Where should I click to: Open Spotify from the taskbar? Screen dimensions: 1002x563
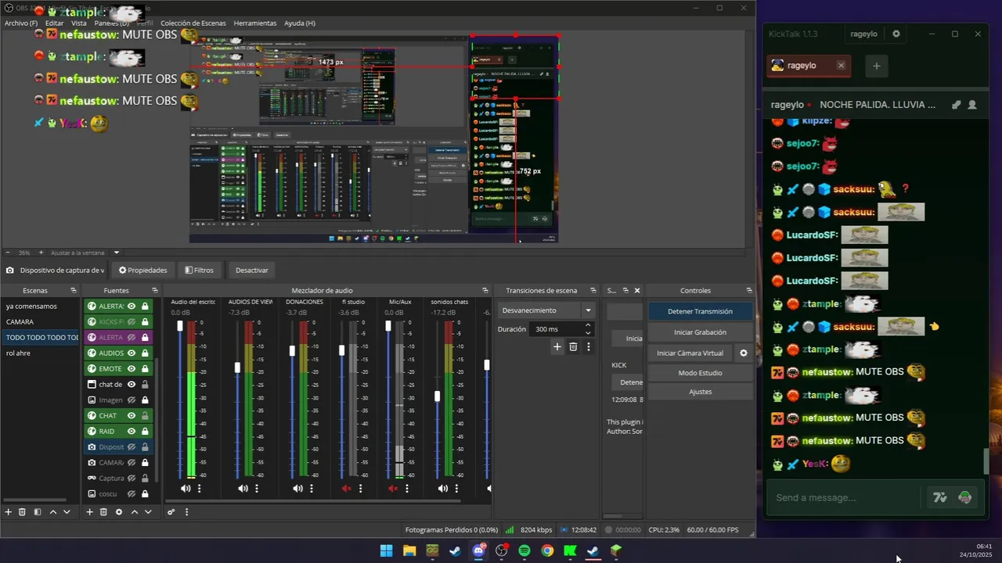(524, 550)
